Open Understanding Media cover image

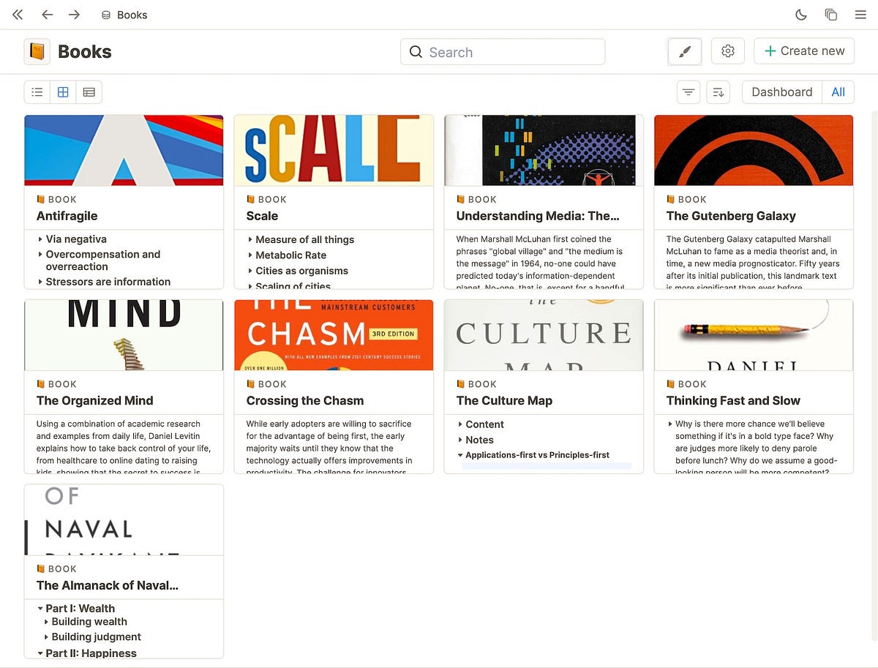point(544,150)
